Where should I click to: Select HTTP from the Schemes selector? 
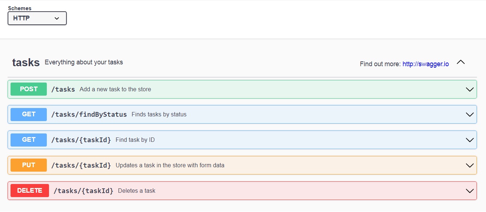[x=37, y=18]
